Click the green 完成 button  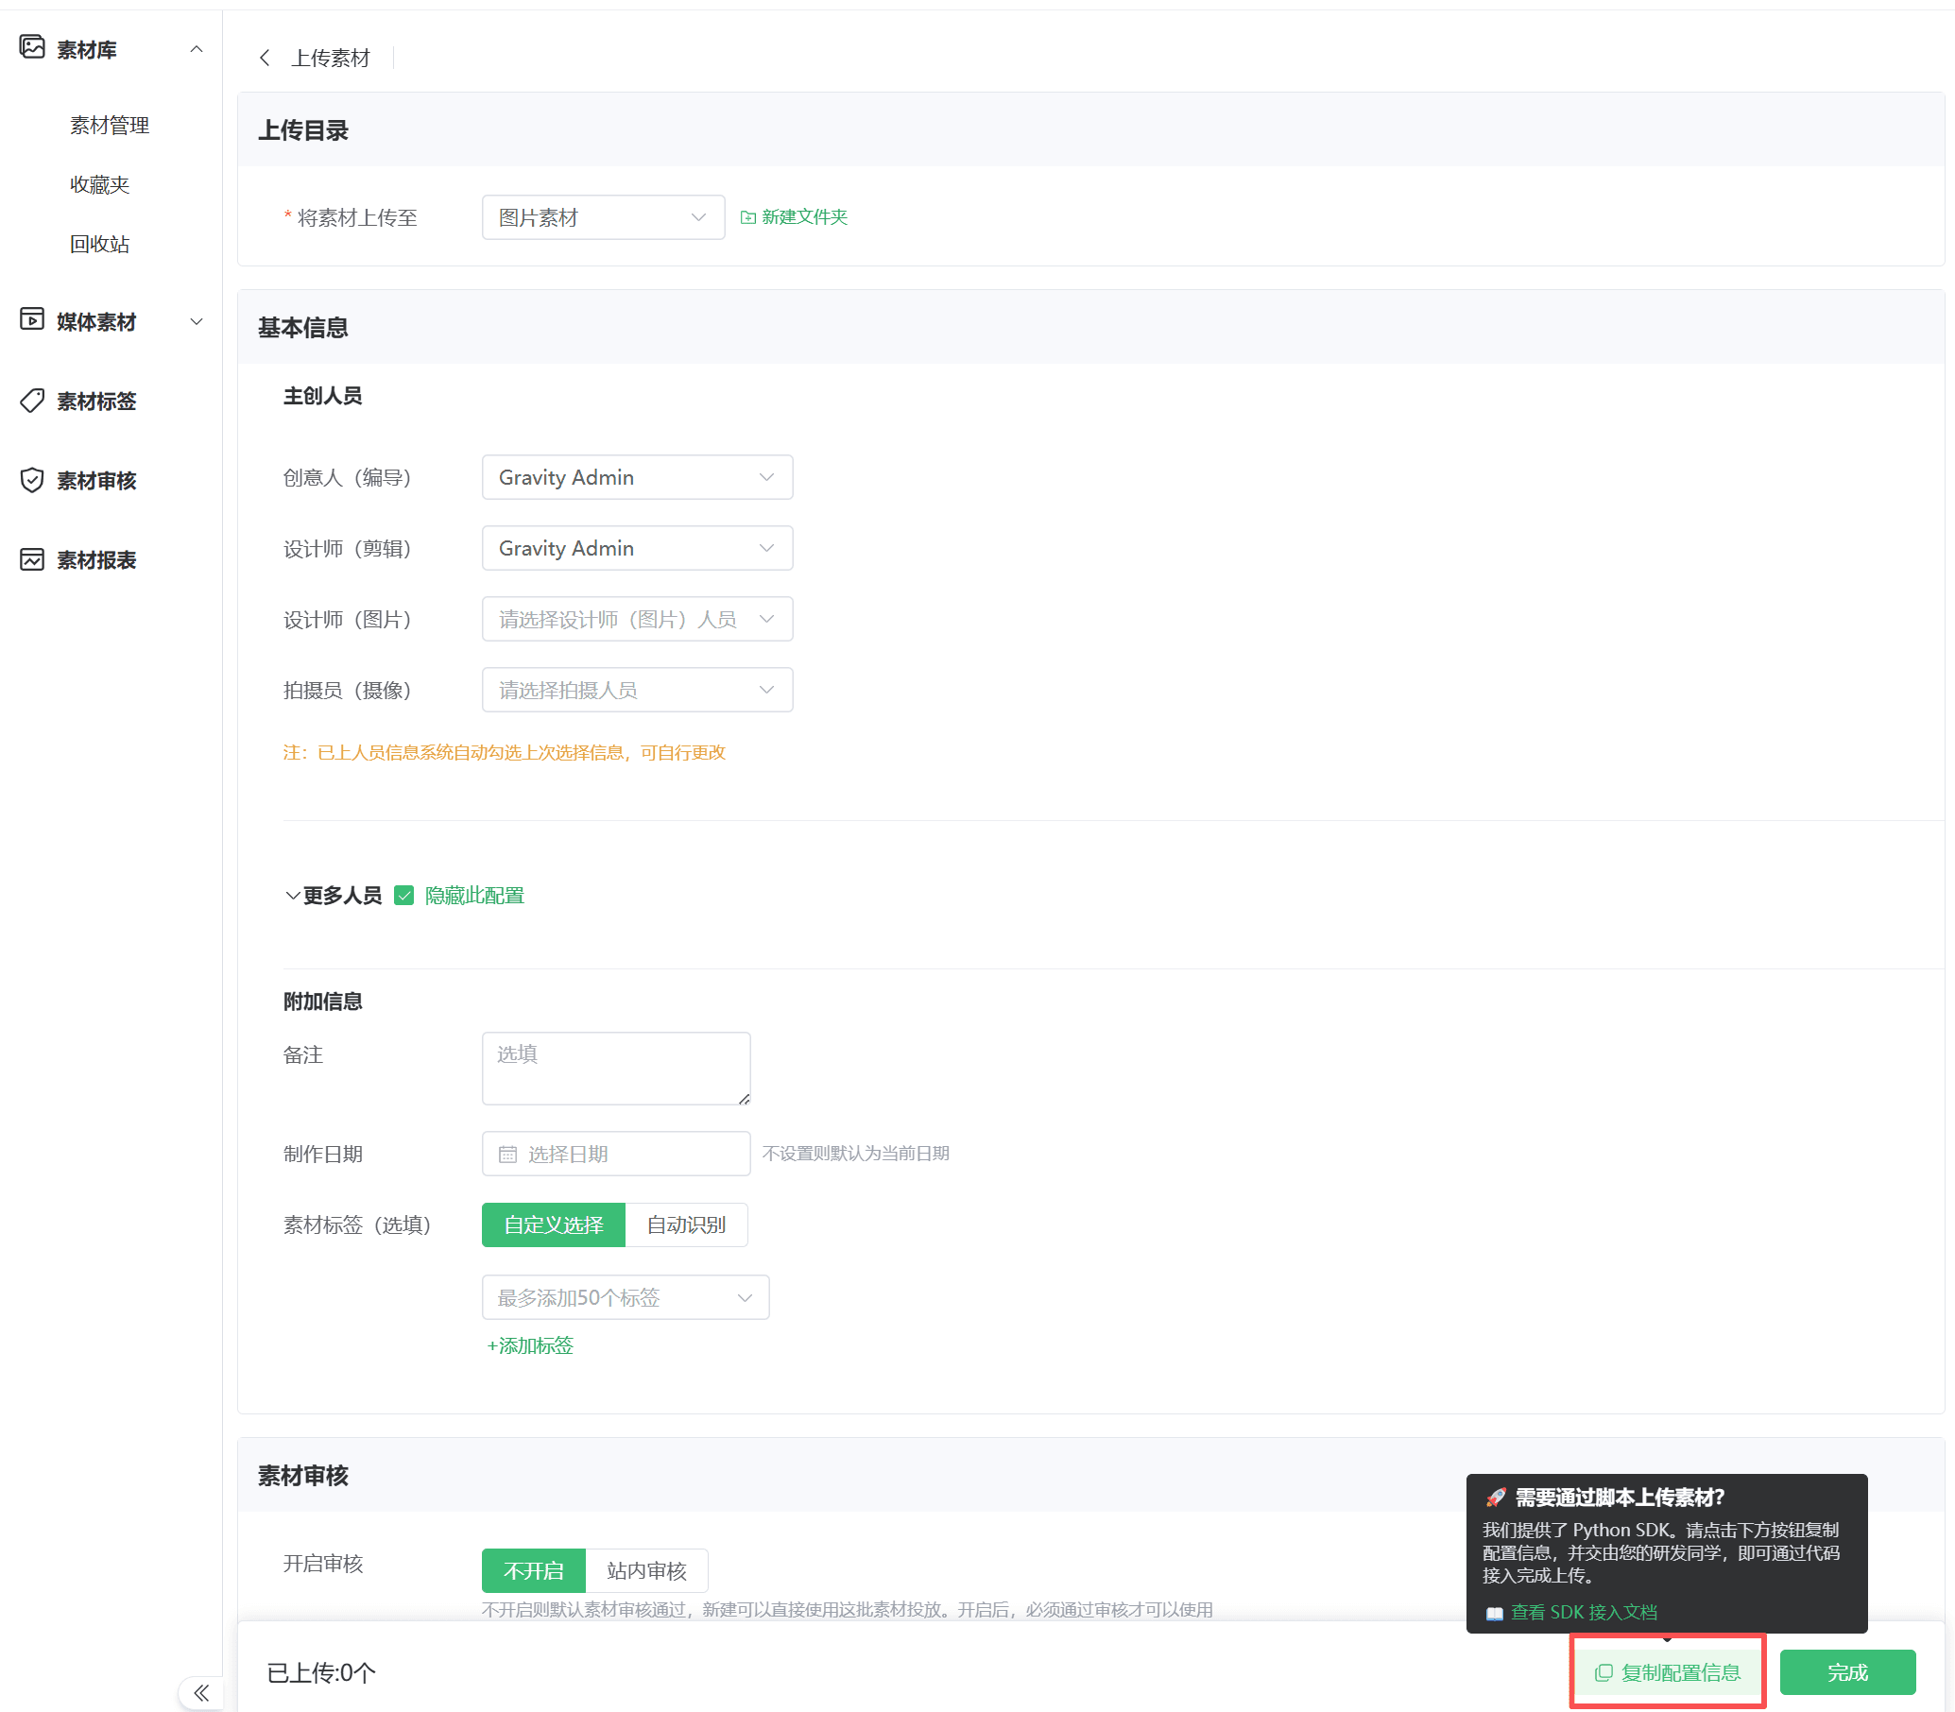click(x=1847, y=1672)
